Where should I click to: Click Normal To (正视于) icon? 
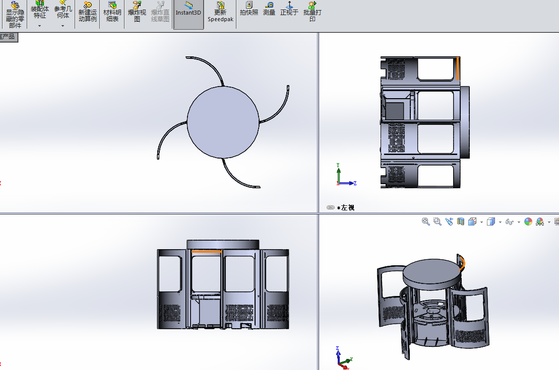289,9
